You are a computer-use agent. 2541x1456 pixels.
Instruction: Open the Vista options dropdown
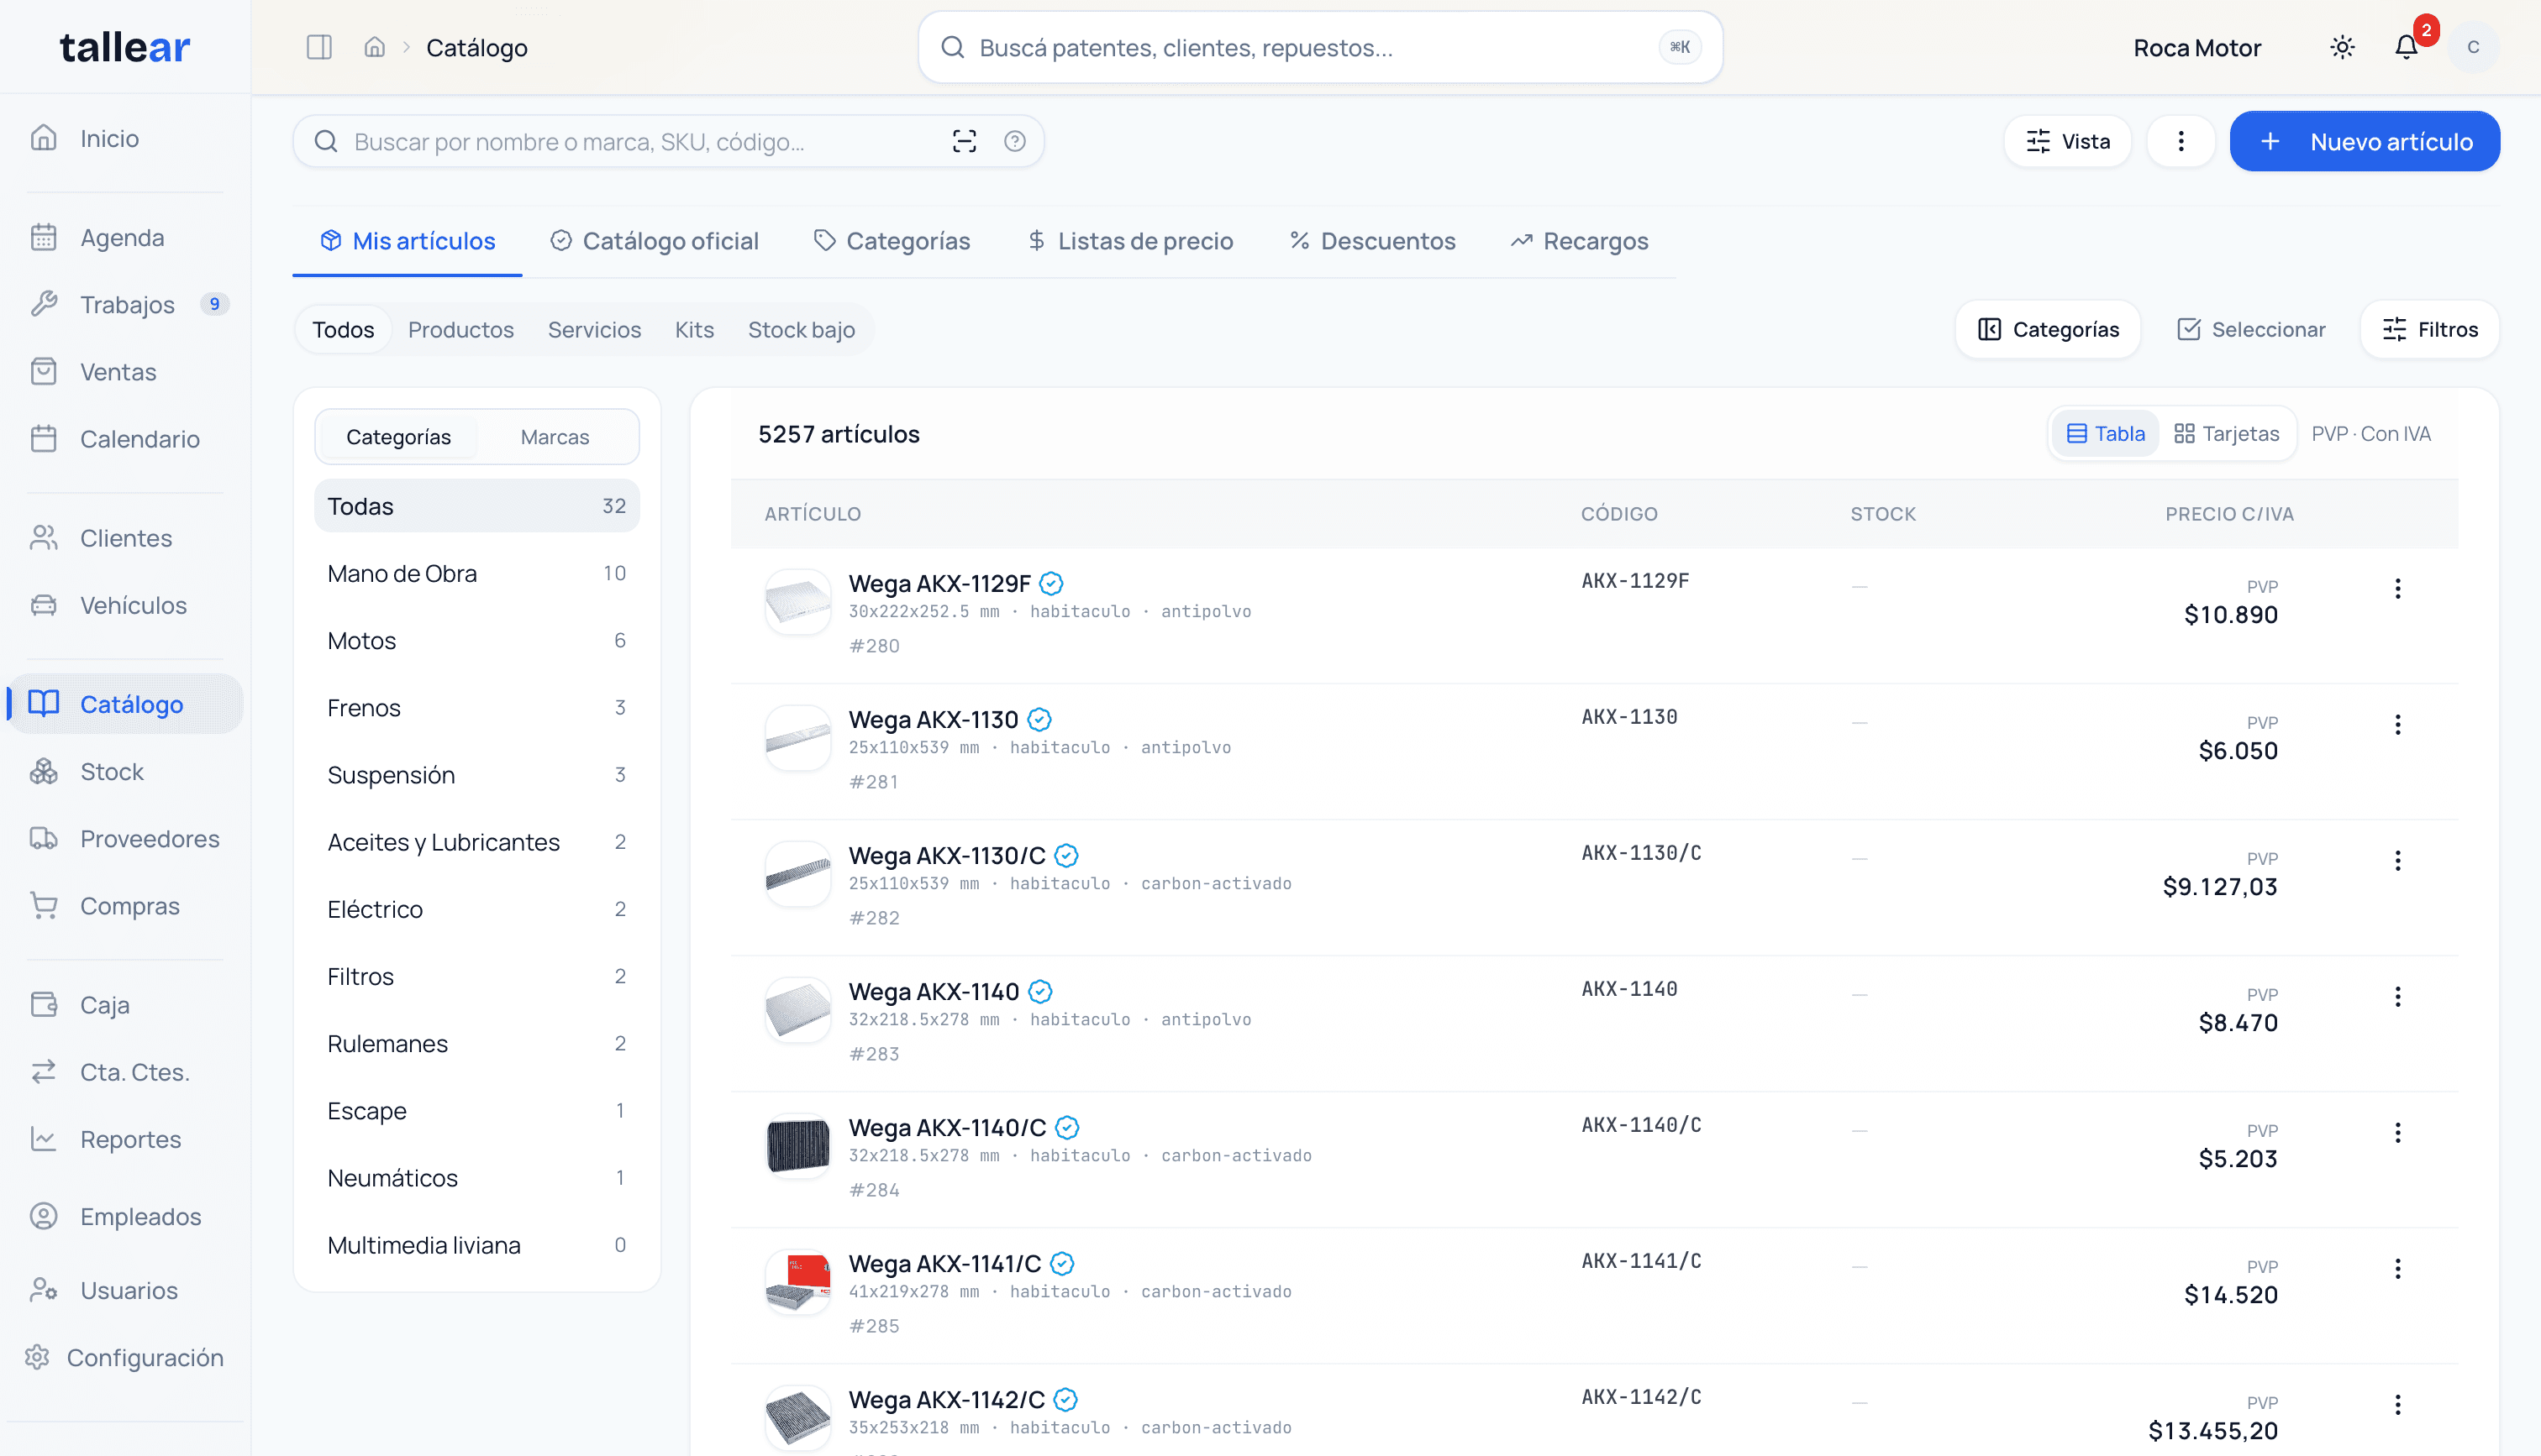pyautogui.click(x=2068, y=141)
